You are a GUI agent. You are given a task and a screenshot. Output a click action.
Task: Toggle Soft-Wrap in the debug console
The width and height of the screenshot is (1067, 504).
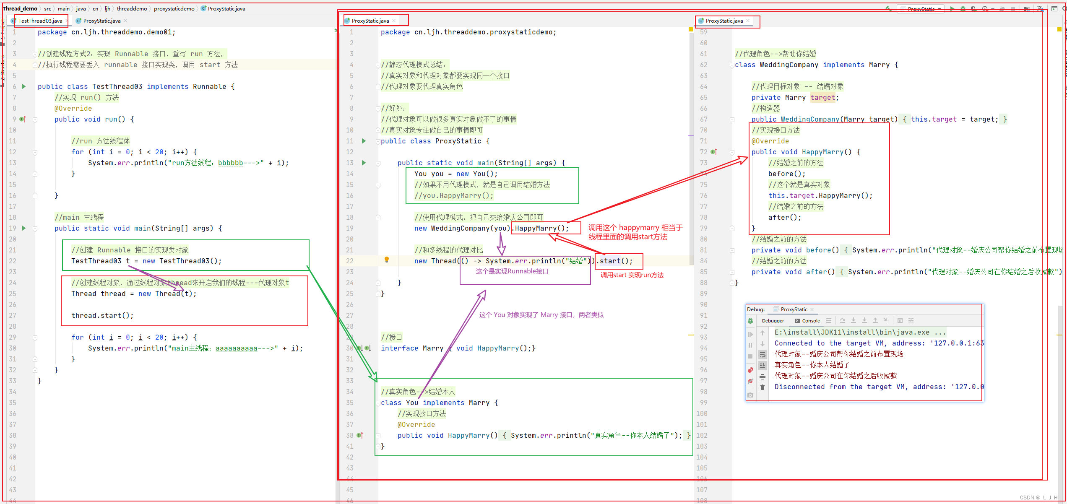click(x=763, y=355)
